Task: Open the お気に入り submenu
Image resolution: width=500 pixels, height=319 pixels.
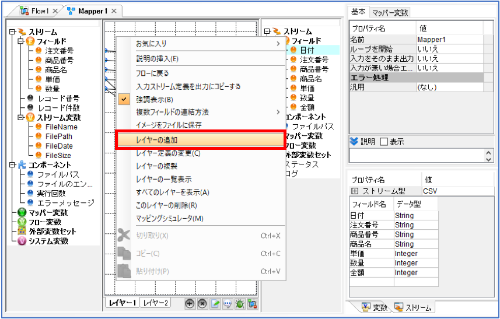Action: coord(200,44)
